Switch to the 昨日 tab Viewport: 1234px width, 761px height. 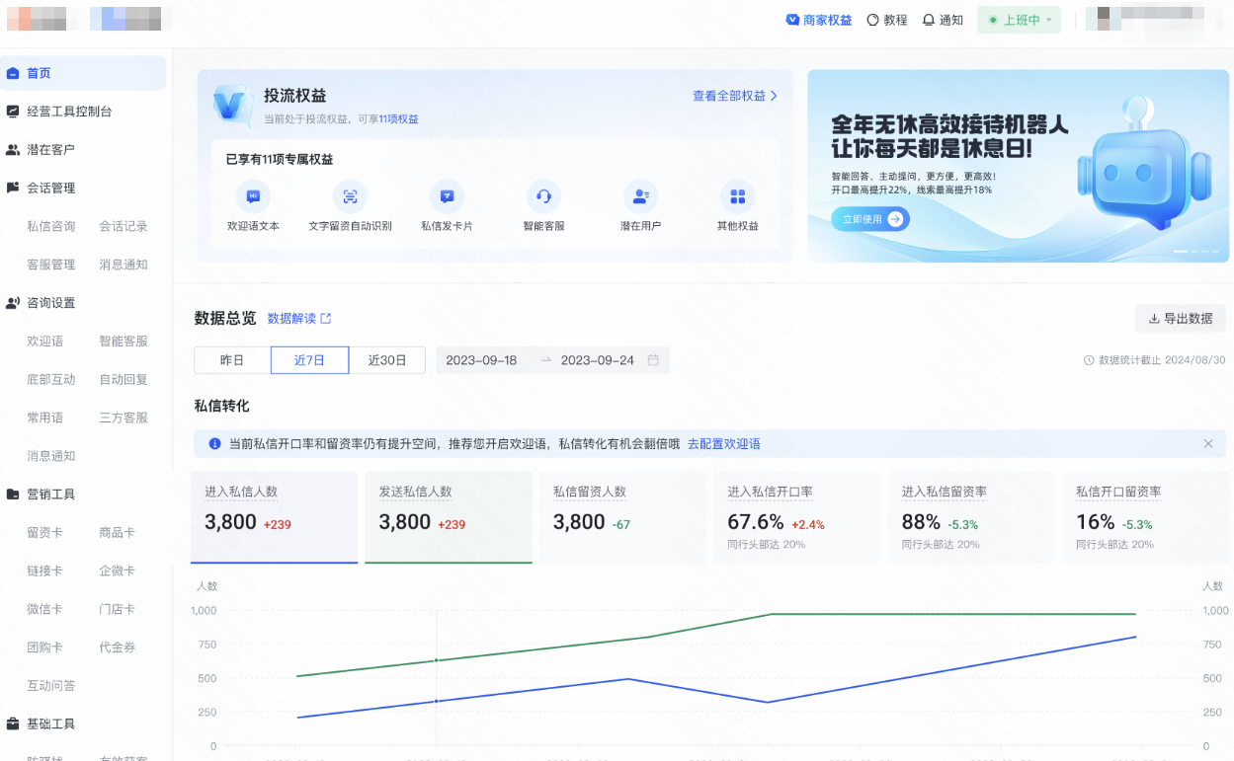coord(232,360)
